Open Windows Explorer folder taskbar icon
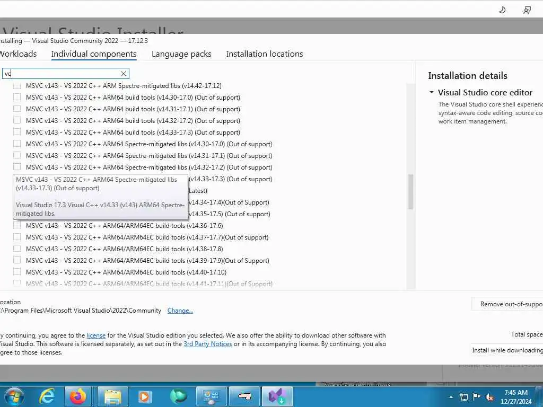This screenshot has width=543, height=407. point(112,396)
